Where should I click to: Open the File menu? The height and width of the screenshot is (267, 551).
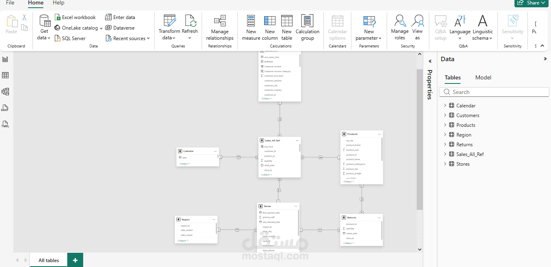coord(10,3)
